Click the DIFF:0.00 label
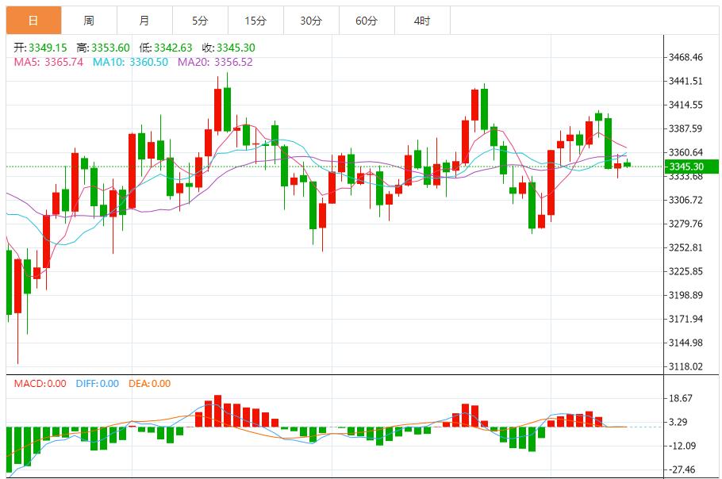Image resolution: width=722 pixels, height=479 pixels. point(97,384)
